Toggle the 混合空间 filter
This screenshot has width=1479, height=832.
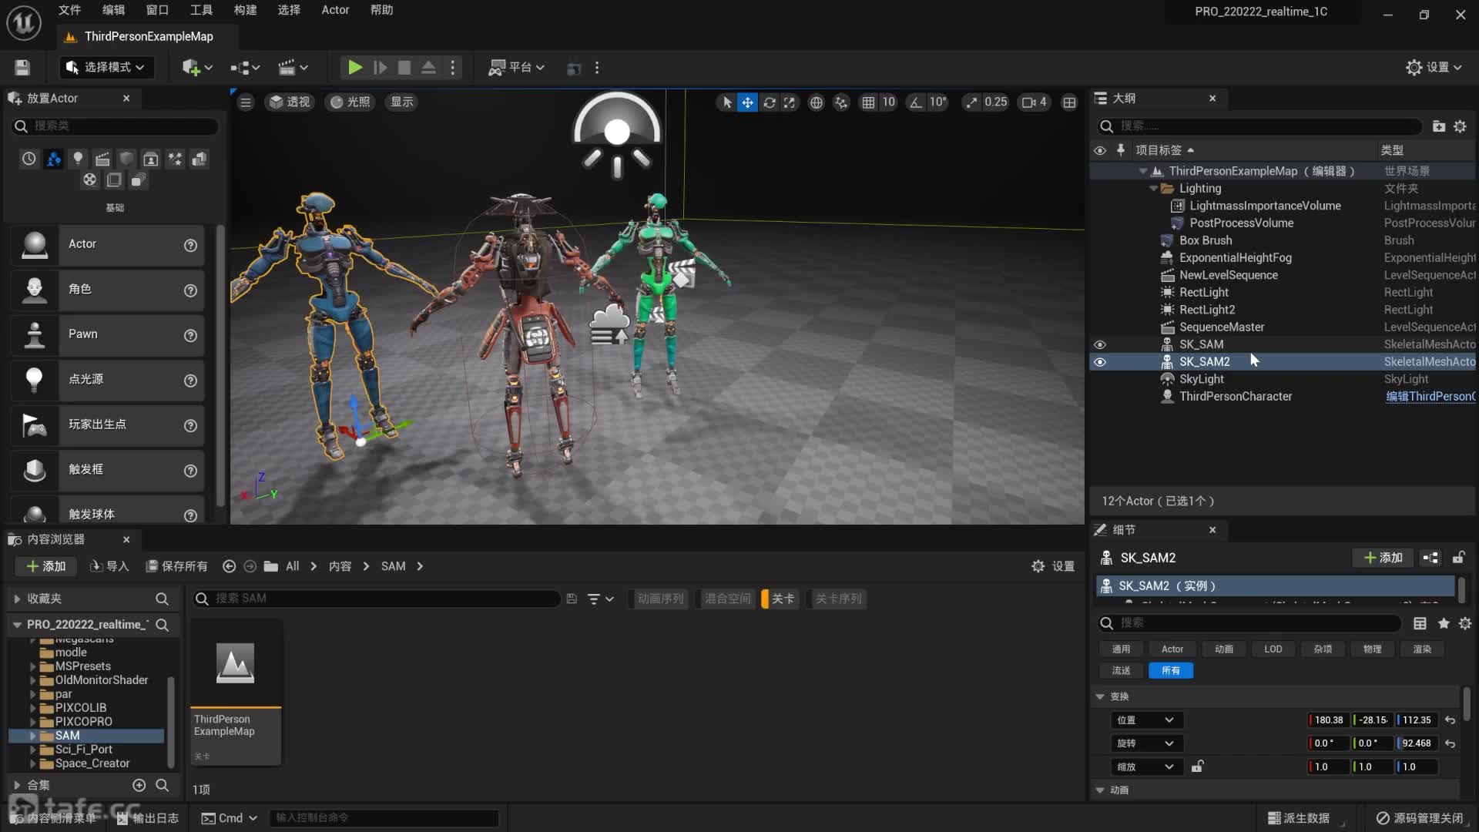726,599
